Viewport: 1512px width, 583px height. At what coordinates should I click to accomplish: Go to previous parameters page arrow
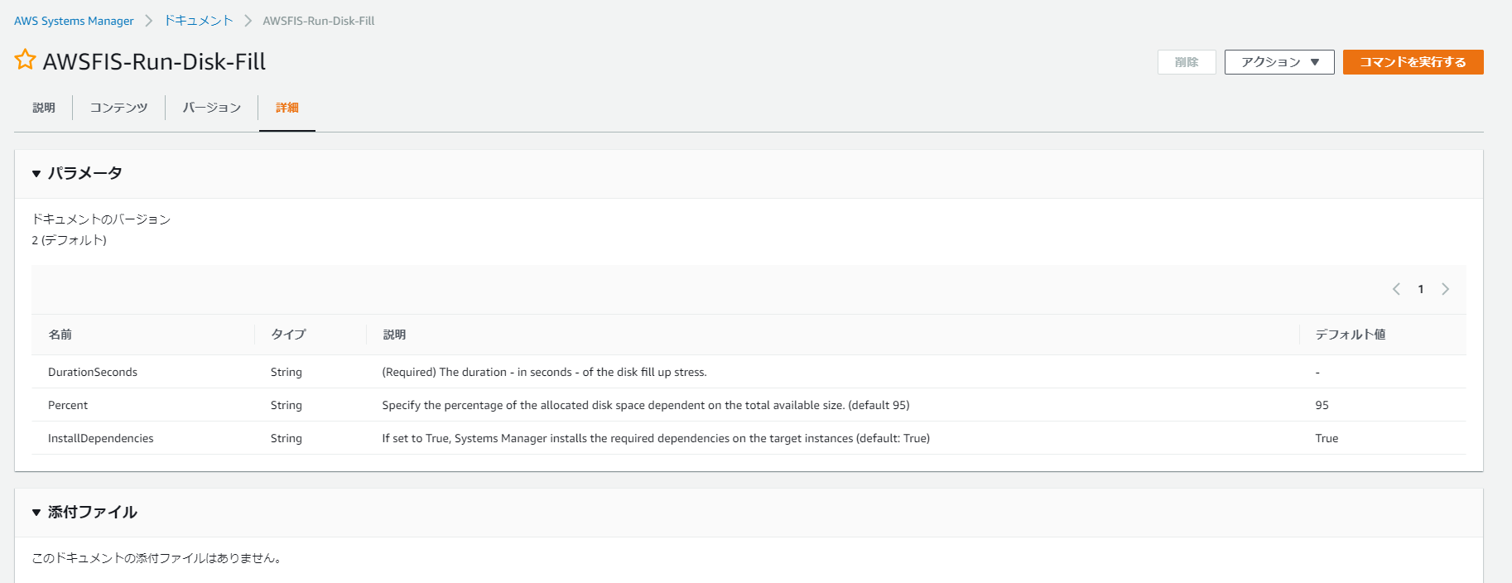tap(1396, 289)
